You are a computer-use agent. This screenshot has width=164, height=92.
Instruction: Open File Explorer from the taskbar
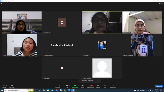pyautogui.click(x=44, y=90)
